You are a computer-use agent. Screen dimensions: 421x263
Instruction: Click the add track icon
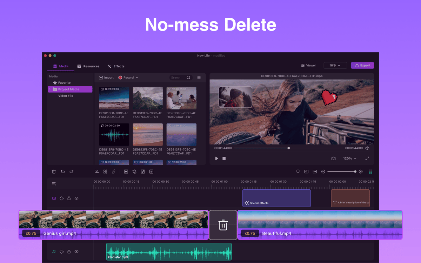(x=54, y=184)
